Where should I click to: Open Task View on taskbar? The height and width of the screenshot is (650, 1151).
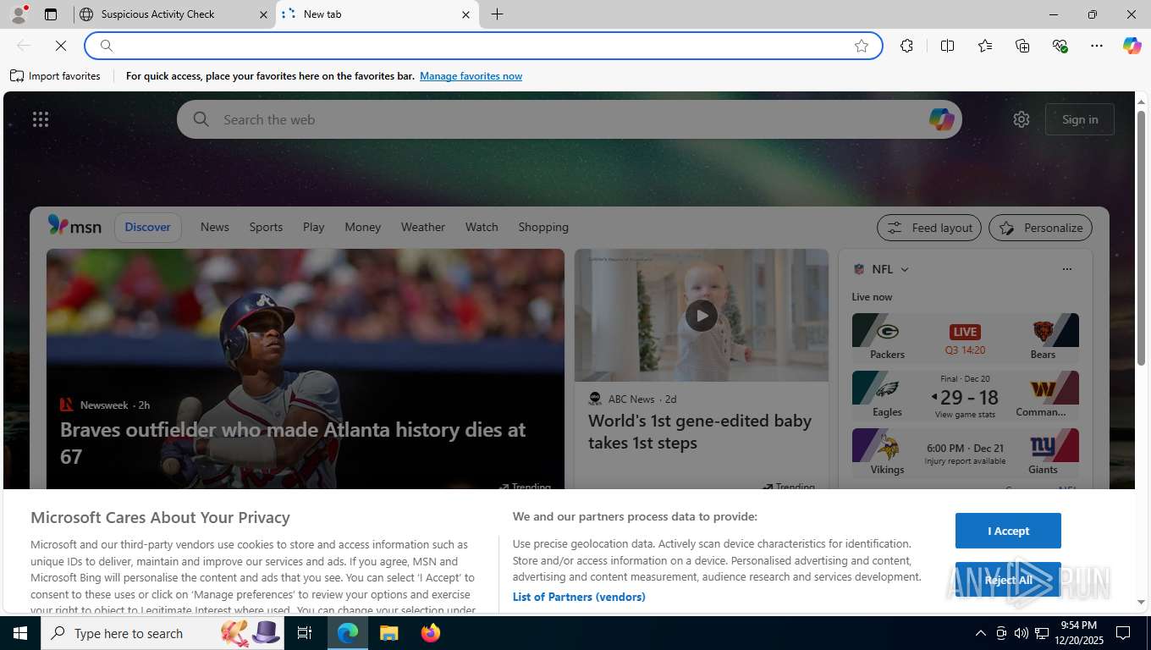(305, 633)
